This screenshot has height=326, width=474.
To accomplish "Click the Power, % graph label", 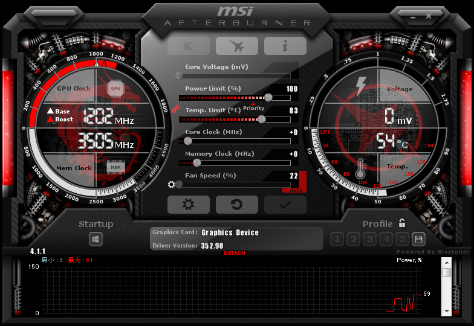I will [409, 260].
